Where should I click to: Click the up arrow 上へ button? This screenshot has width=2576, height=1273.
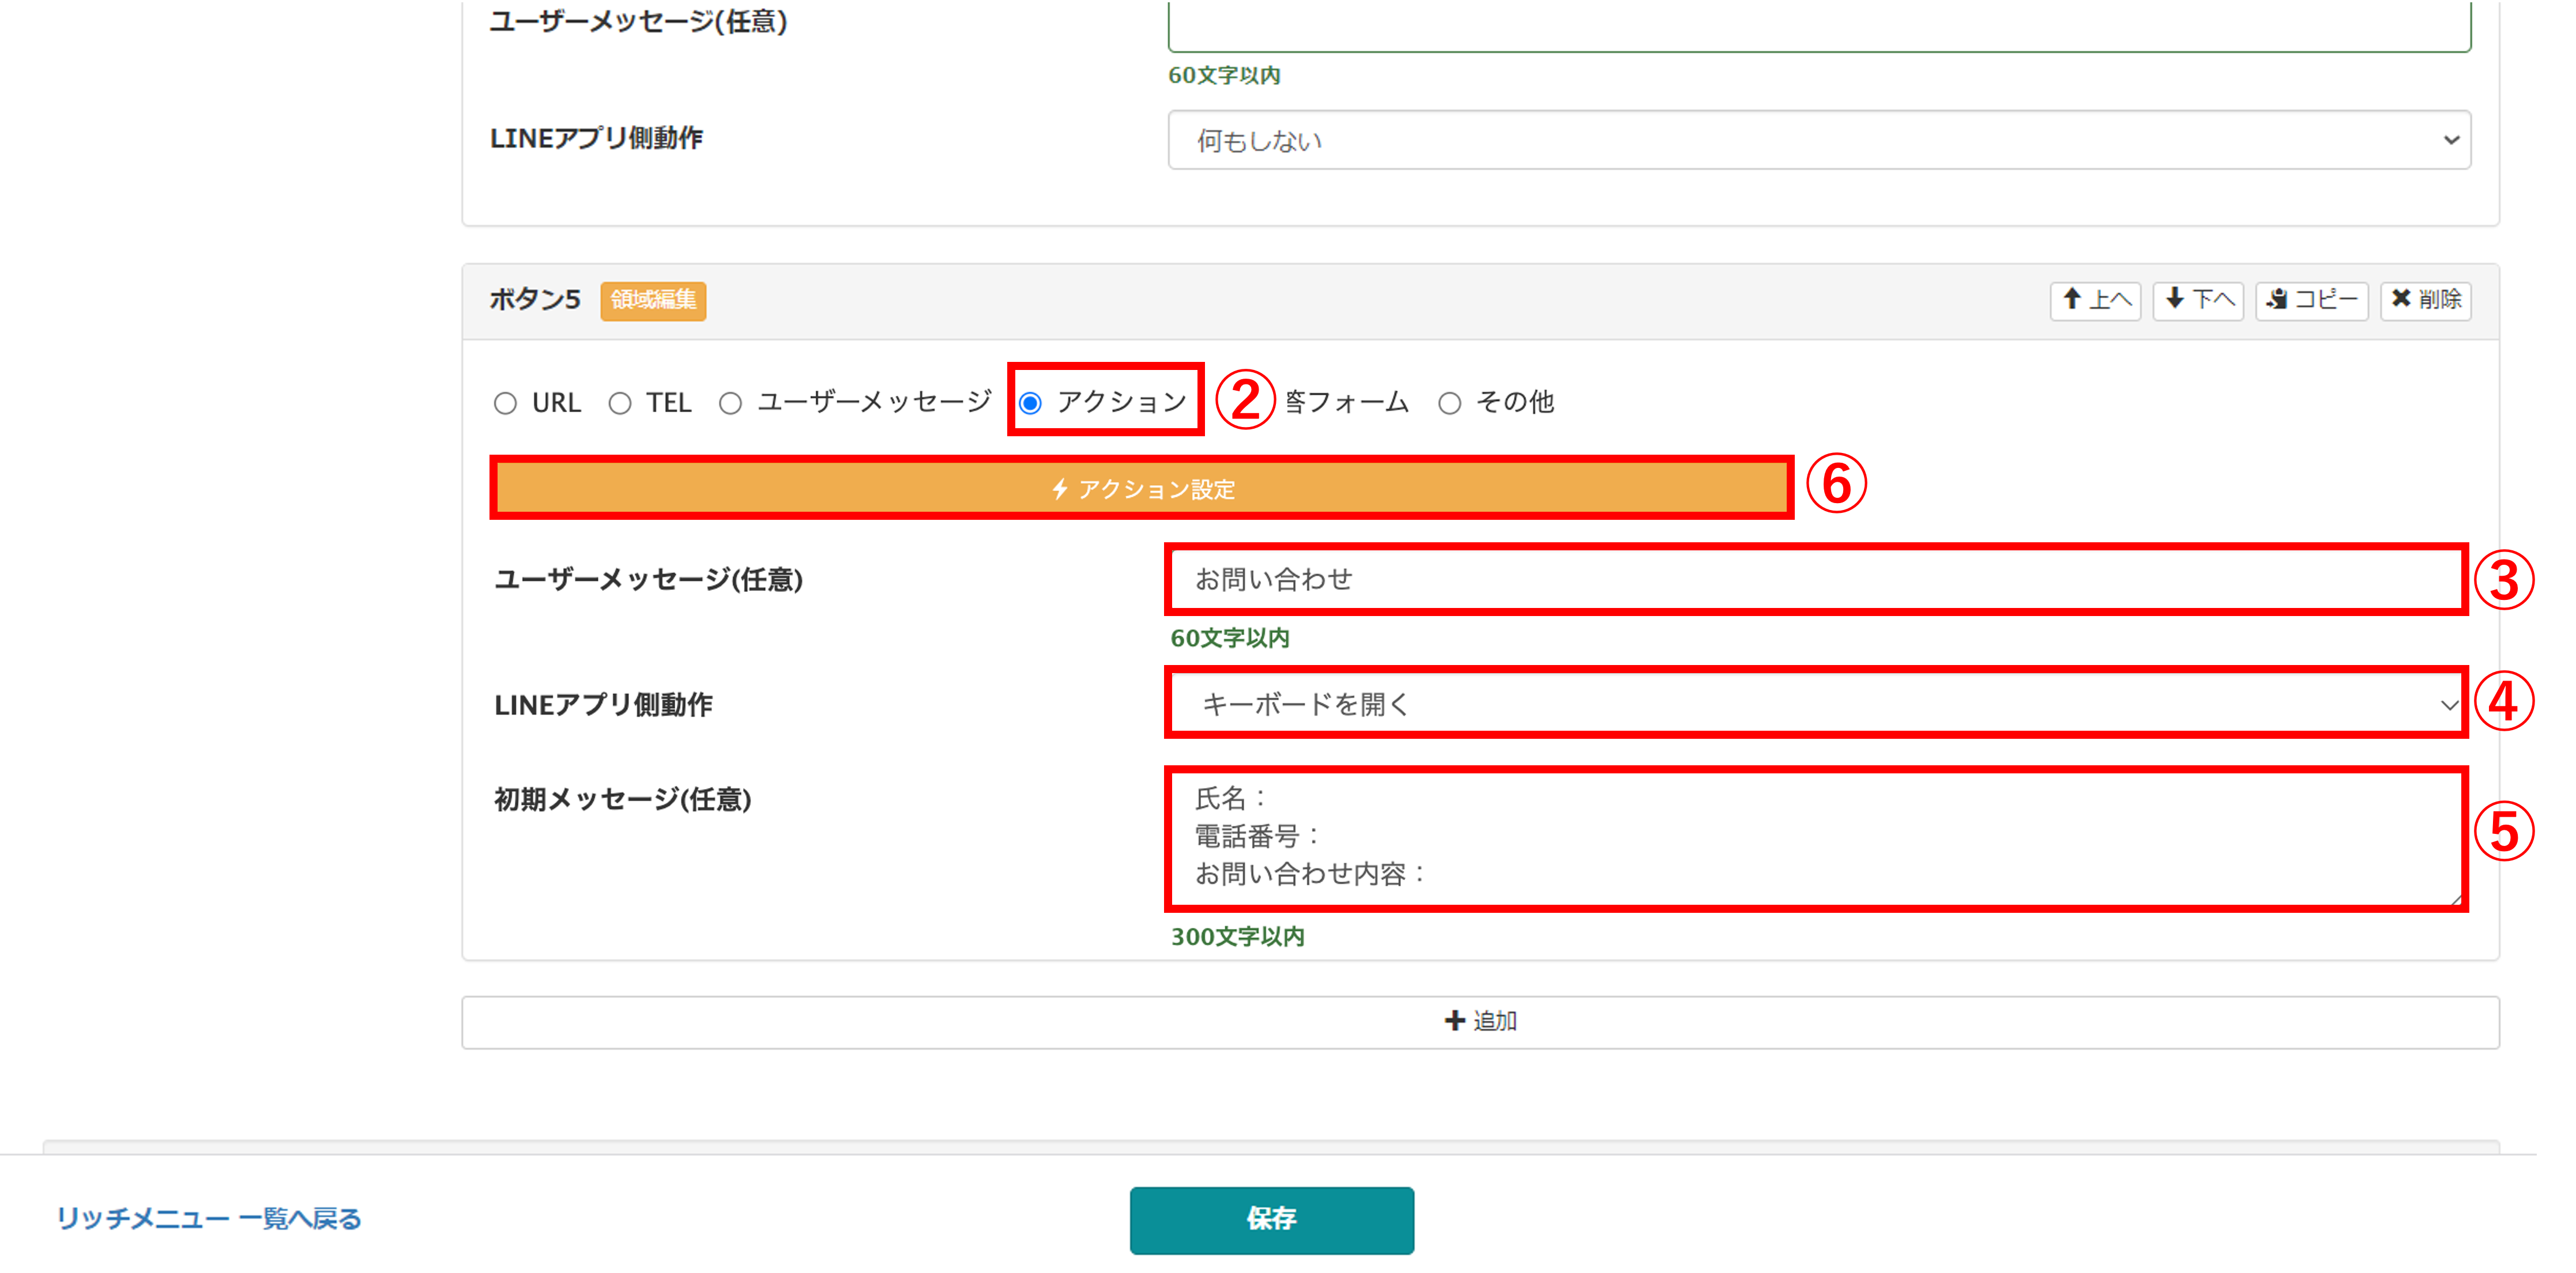(2095, 300)
